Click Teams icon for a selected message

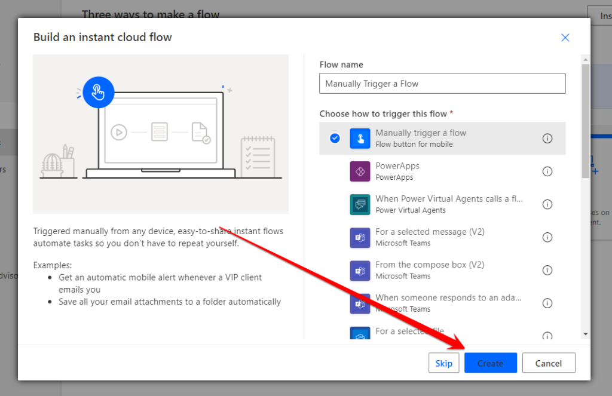[360, 237]
